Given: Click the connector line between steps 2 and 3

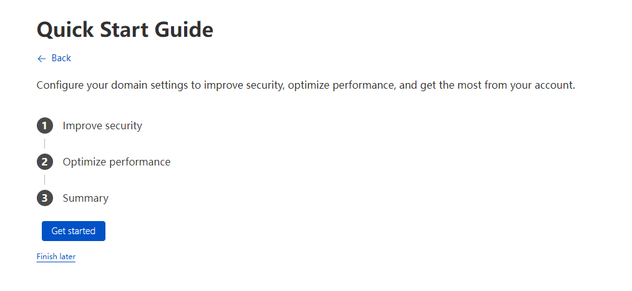Looking at the screenshot, I should 44,180.
